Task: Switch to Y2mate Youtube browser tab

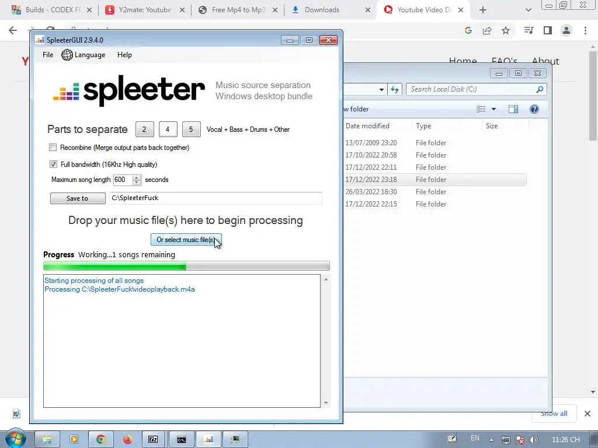Action: tap(144, 10)
